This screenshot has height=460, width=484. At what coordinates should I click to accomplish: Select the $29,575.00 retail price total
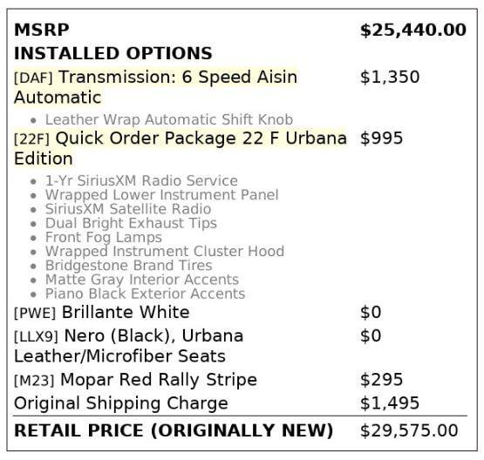pos(409,430)
